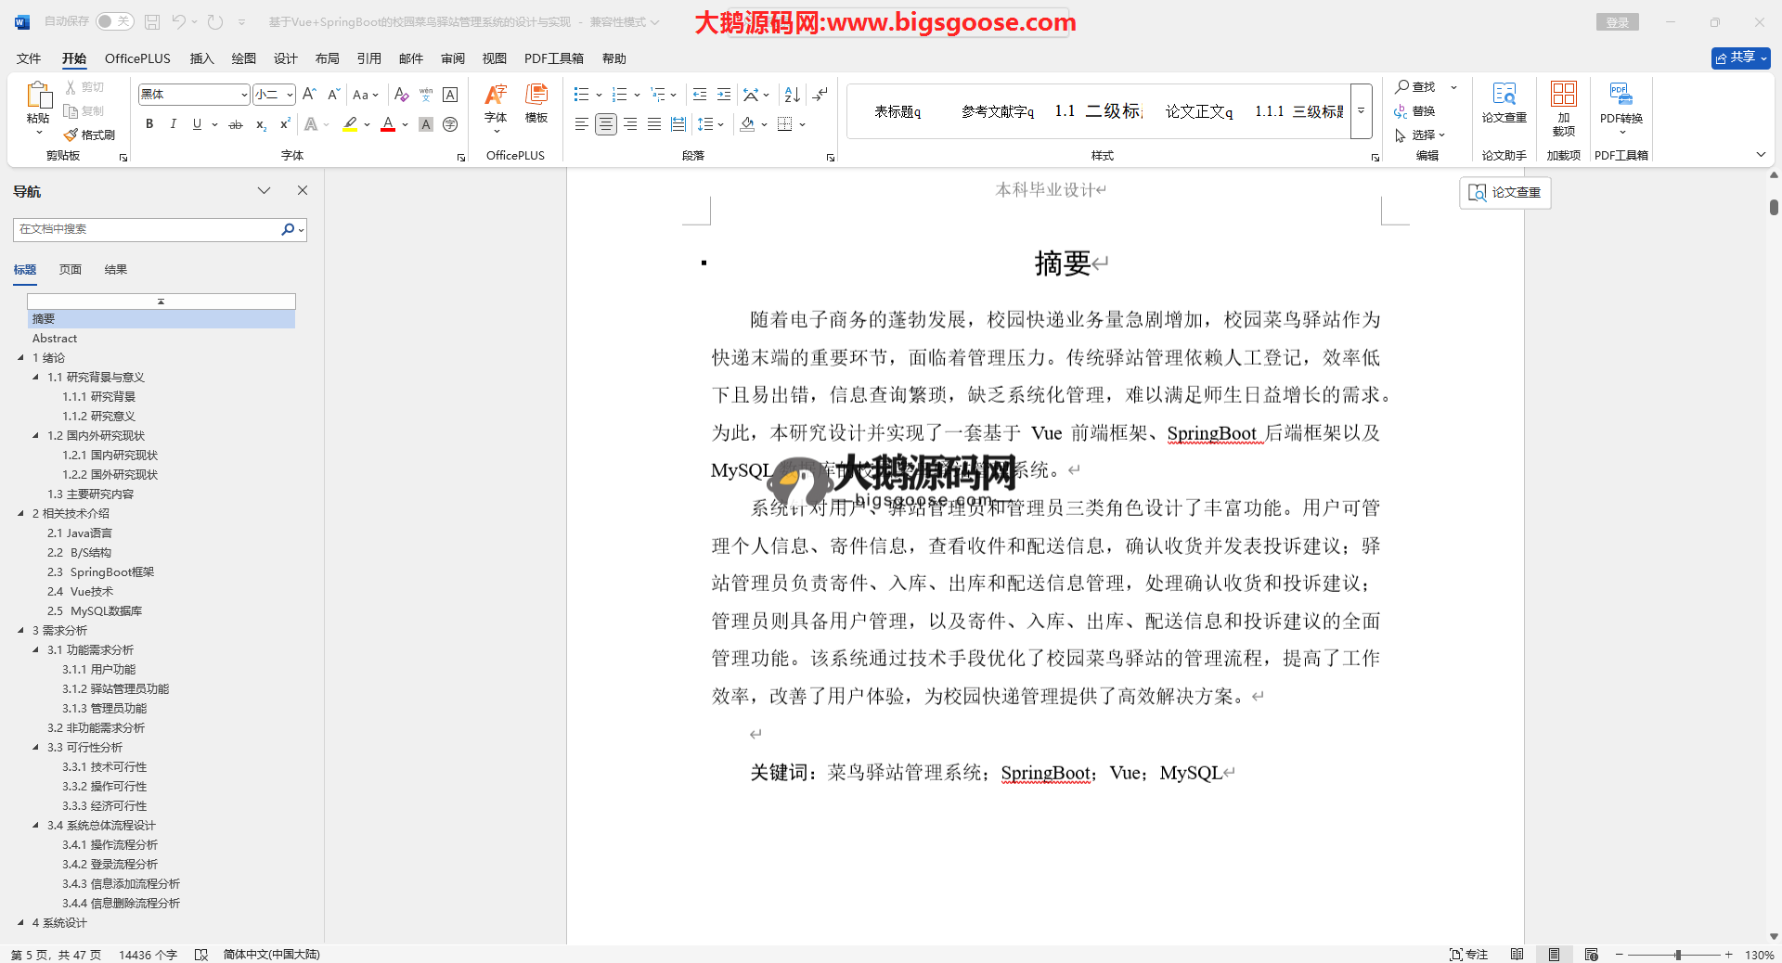The image size is (1782, 963).
Task: Click the PDF转换 icon
Action: 1621,102
